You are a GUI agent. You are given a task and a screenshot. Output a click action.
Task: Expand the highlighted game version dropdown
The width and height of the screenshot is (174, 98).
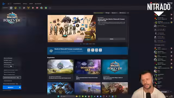(12, 78)
